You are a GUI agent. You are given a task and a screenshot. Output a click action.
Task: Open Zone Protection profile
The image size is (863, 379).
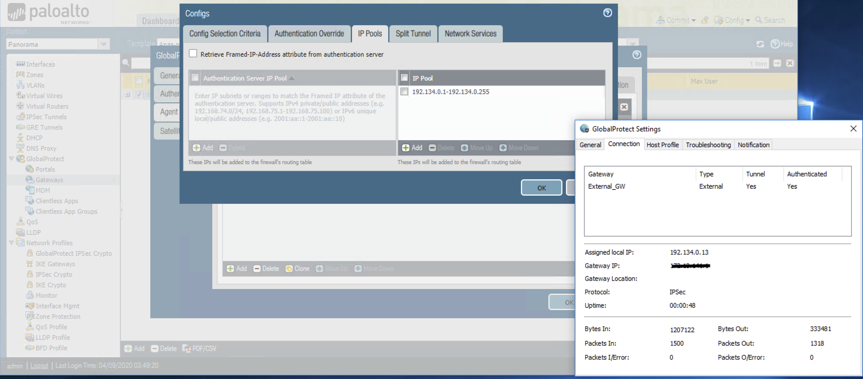pos(58,317)
